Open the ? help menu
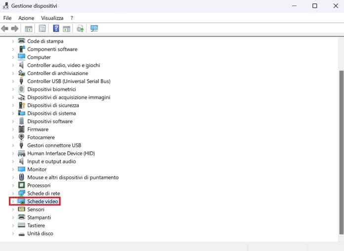344x251 pixels. [x=72, y=18]
